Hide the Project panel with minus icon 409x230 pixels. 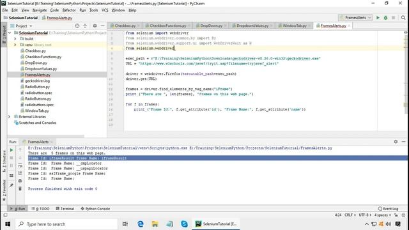pyautogui.click(x=102, y=26)
